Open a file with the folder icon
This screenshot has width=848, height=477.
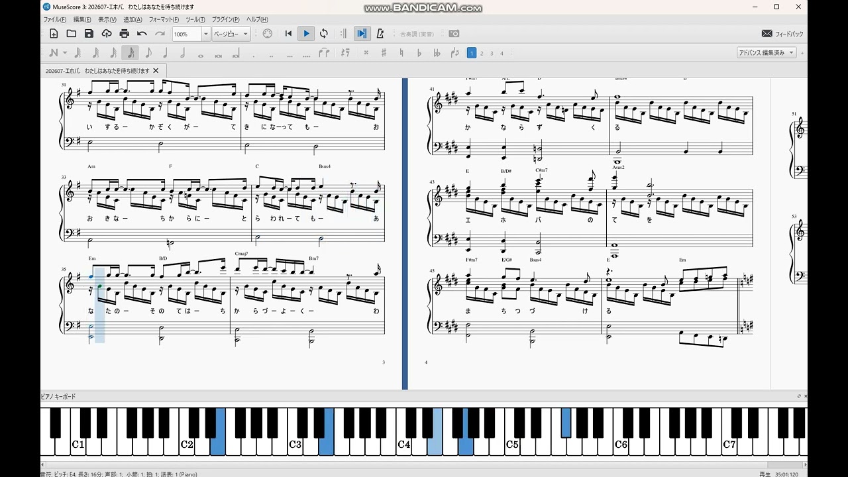pos(72,34)
